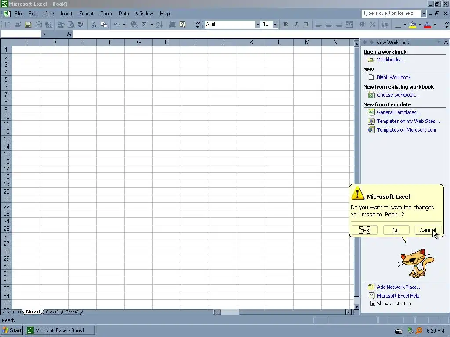Toggle Merge and Center
This screenshot has height=337, width=450.
click(349, 25)
